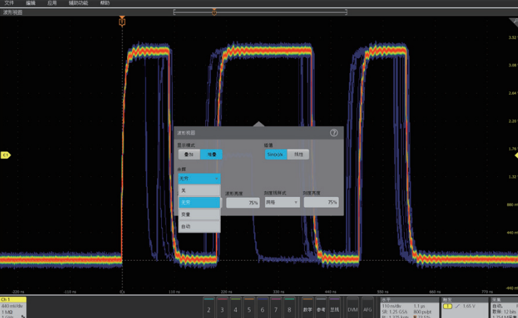Screen dimensions: 518x318
Task: Open the 辅助功能 menu
Action: 78,3
